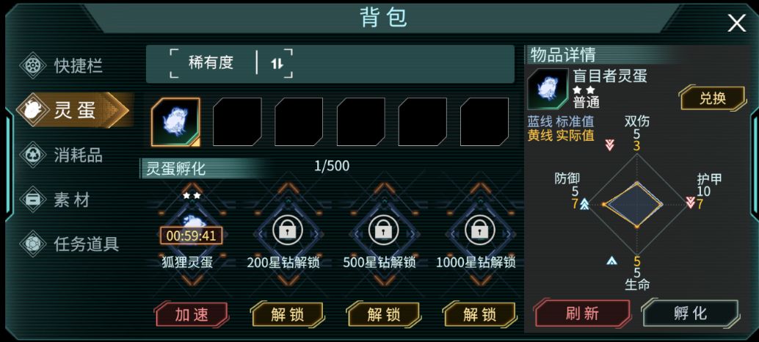Click the 盲目者灵蛋 item detail icon

[x=548, y=89]
